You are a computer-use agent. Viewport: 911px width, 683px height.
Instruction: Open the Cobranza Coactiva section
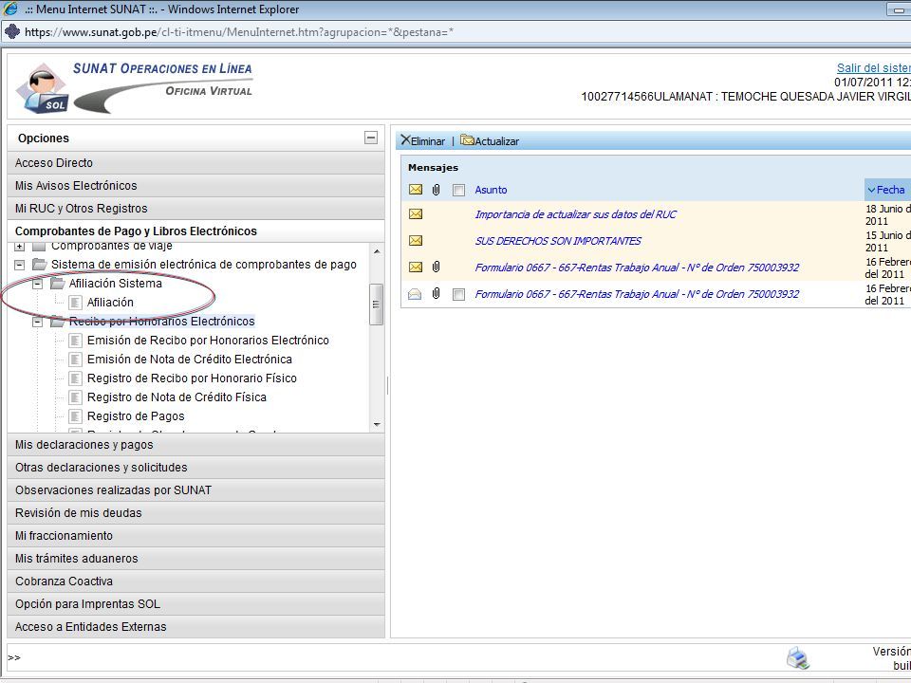click(x=195, y=581)
